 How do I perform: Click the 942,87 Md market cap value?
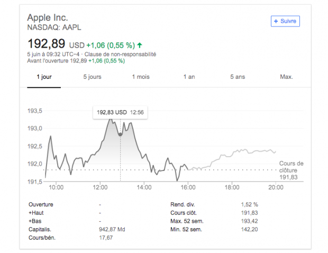pyautogui.click(x=112, y=230)
